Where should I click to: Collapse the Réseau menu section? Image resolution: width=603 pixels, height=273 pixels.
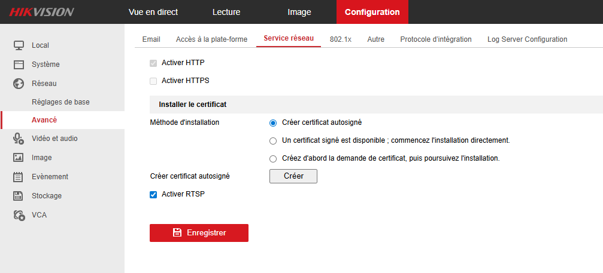(x=44, y=84)
